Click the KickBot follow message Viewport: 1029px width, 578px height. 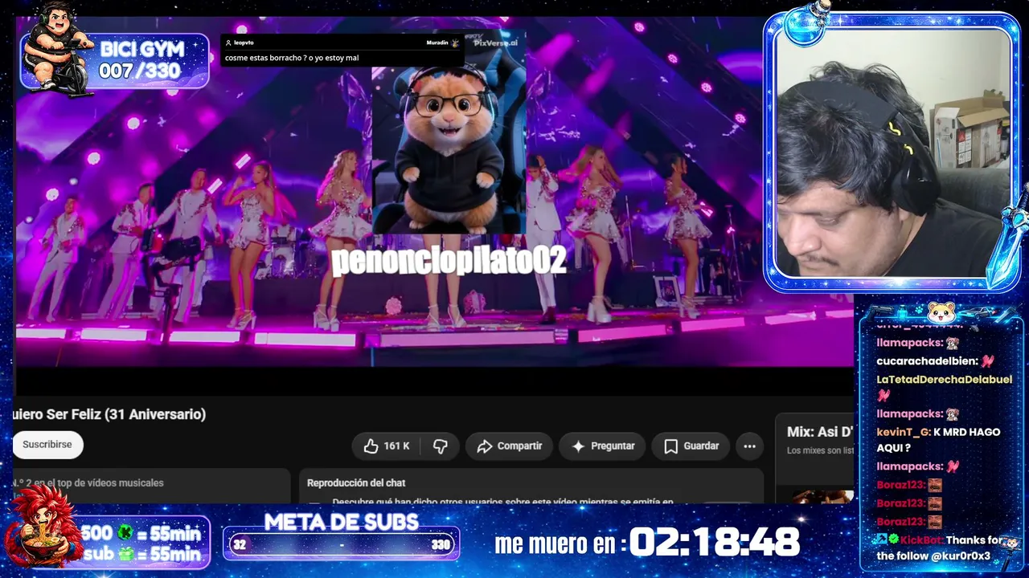[x=938, y=548]
